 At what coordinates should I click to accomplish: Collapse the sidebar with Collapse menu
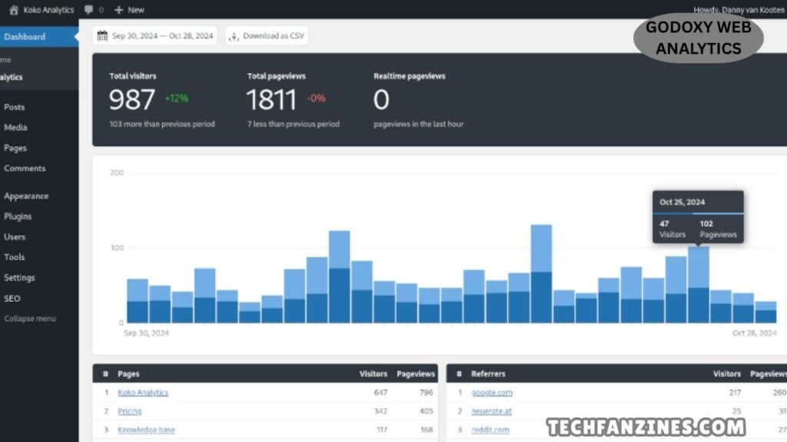point(30,318)
